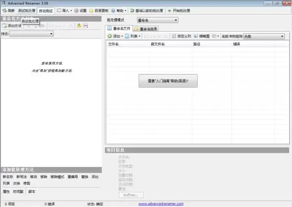
Task: Open the 预设 presets dropdown
Action: point(32,34)
